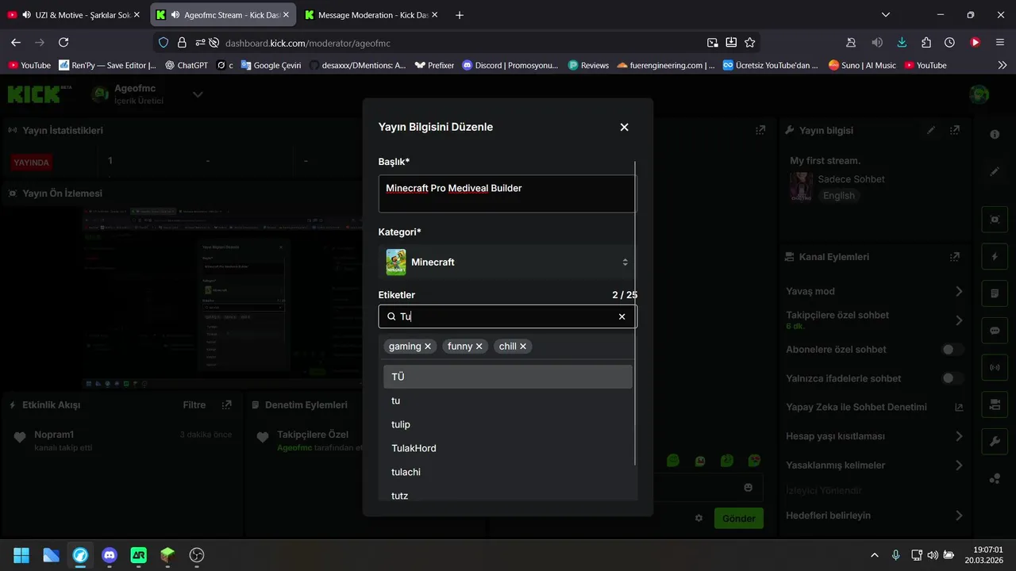Click the video camera sidebar icon
This screenshot has height=571, width=1016.
pos(995,404)
